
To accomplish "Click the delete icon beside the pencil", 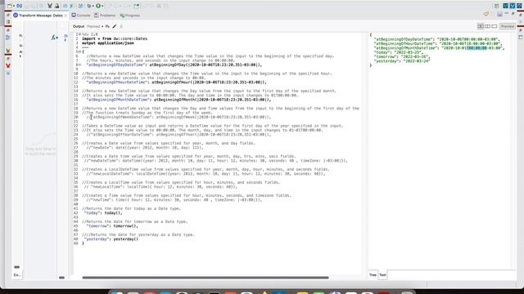I will pos(121,26).
